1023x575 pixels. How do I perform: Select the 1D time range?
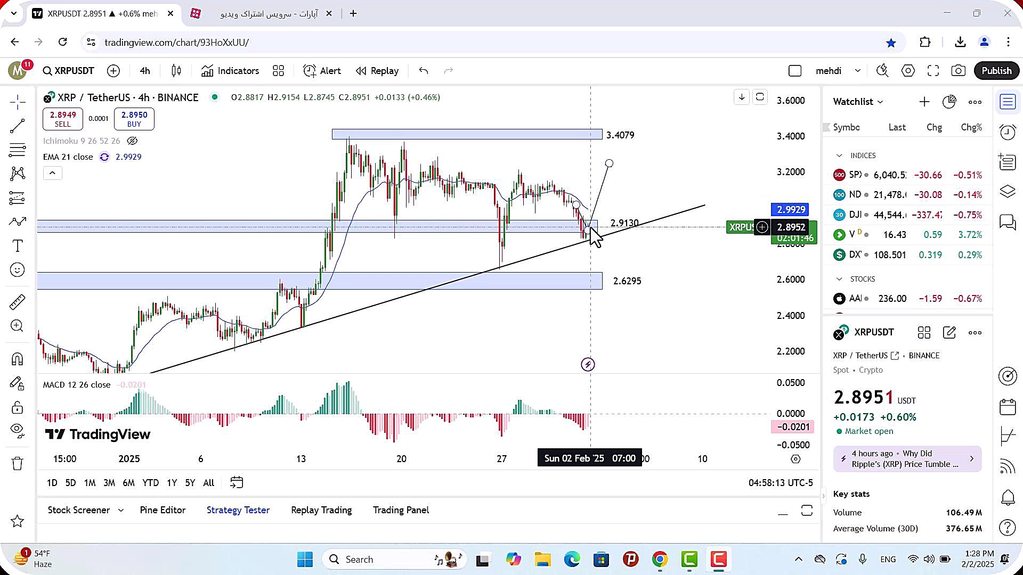coord(52,483)
